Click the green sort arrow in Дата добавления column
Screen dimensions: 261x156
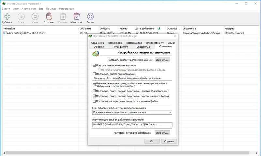[159, 29]
